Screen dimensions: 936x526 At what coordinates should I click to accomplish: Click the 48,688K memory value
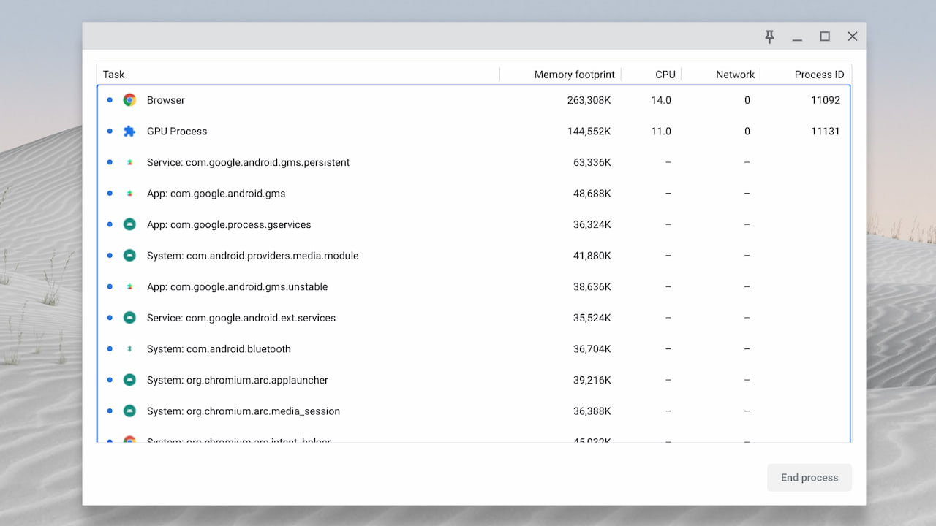pos(592,194)
